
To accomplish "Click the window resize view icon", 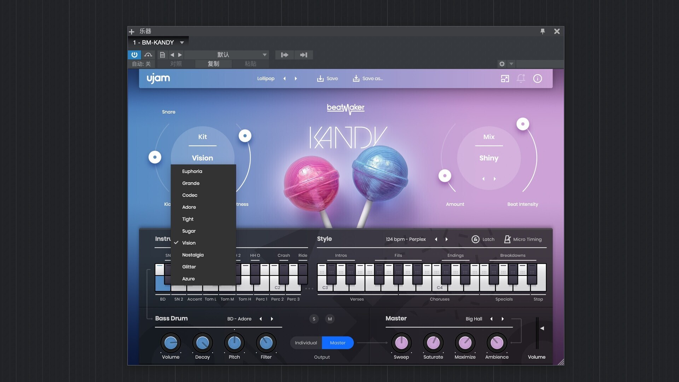I will click(x=505, y=79).
